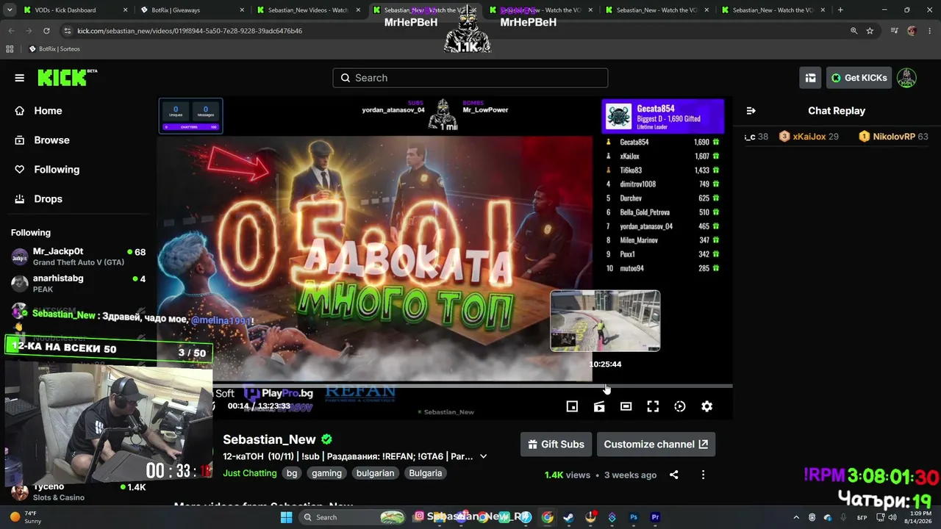Open Windows Start menu
This screenshot has height=529, width=941.
pyautogui.click(x=287, y=517)
